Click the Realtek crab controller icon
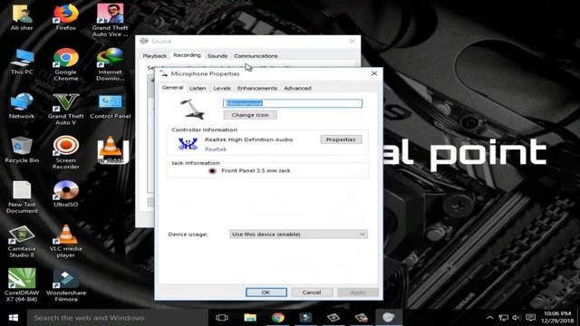The image size is (580, 326). pos(188,144)
